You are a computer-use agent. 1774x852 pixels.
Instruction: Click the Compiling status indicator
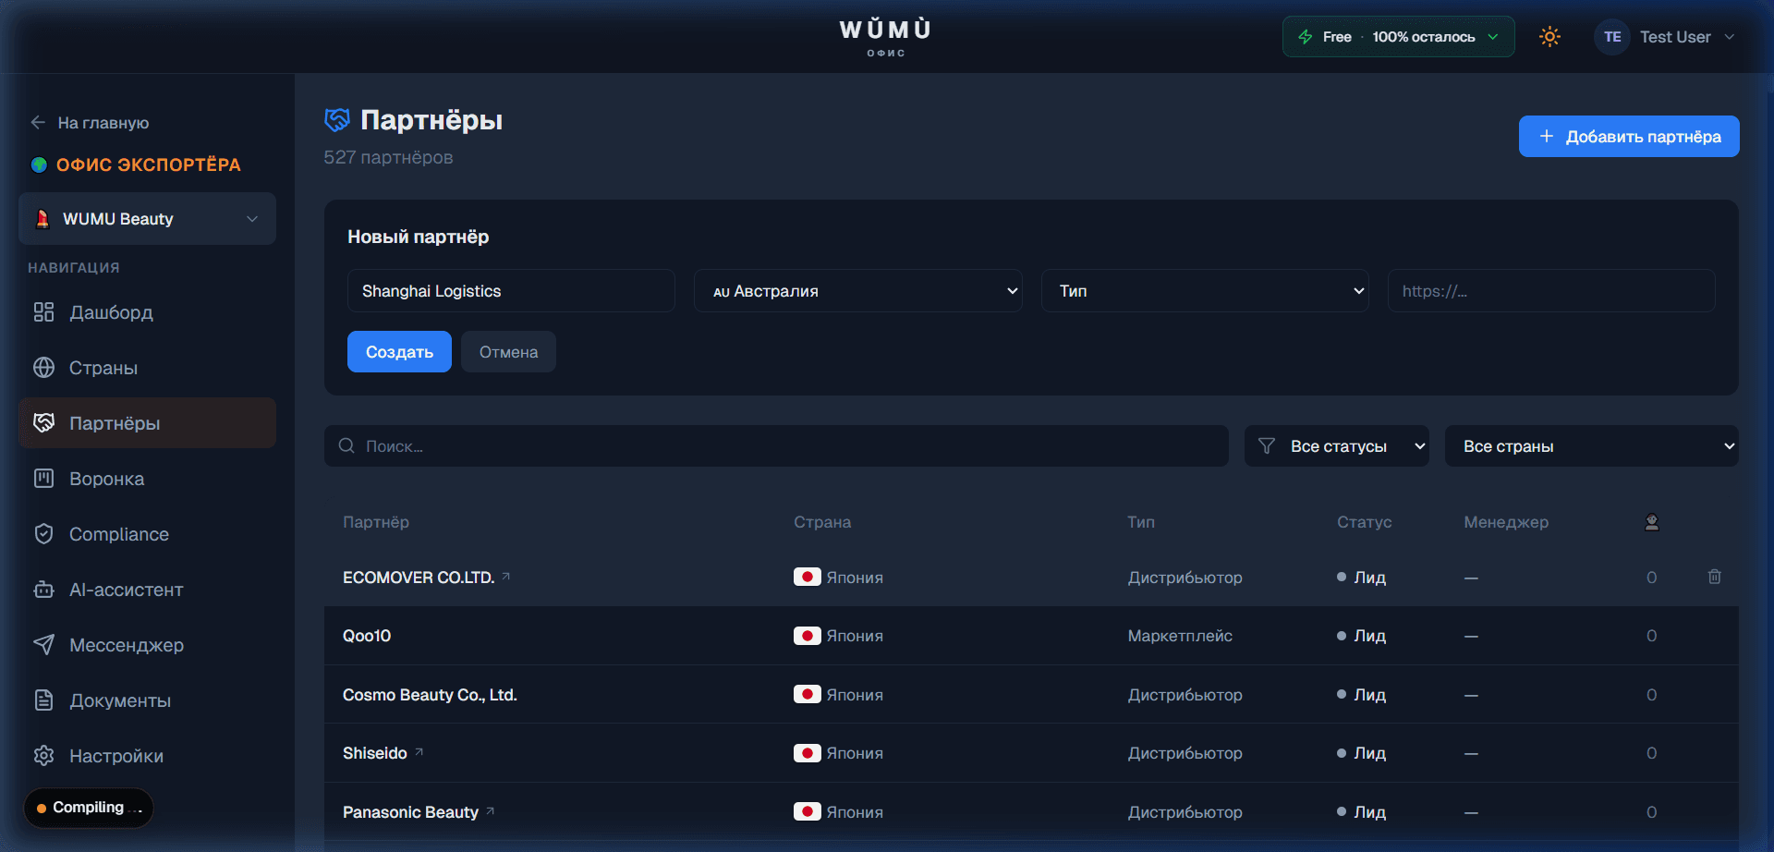coord(89,808)
